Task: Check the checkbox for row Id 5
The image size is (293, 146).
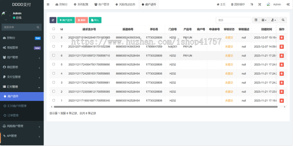Action: tap(54, 64)
